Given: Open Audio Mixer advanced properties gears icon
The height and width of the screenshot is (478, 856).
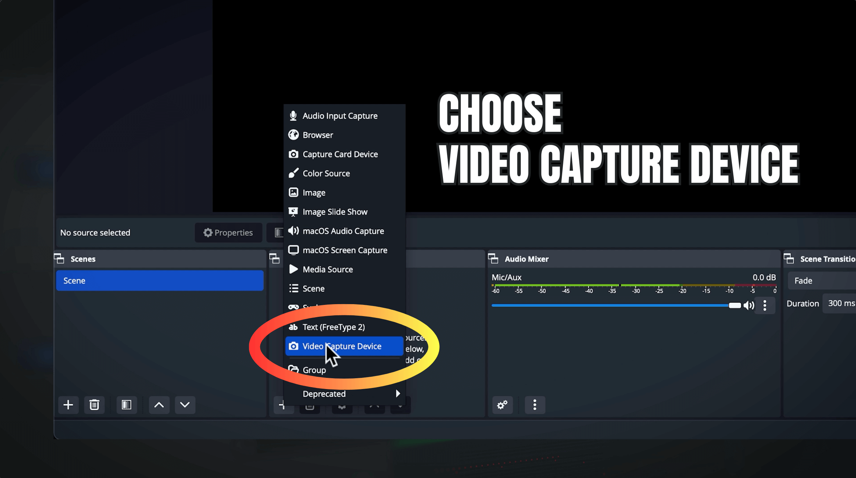Looking at the screenshot, I should (x=502, y=405).
